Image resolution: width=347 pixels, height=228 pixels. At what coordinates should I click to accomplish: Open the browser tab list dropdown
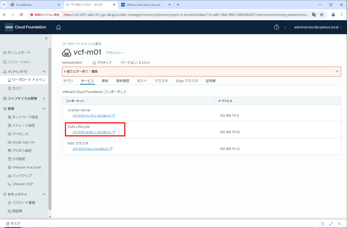[x=4, y=5]
